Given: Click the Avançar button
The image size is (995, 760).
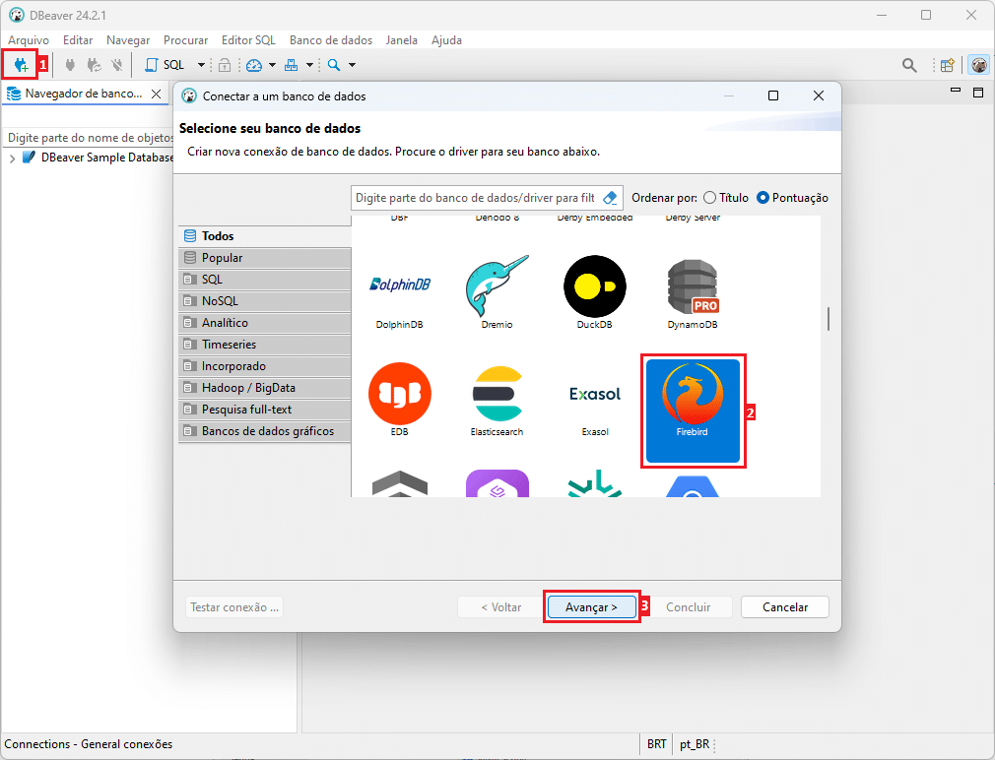Looking at the screenshot, I should 591,607.
